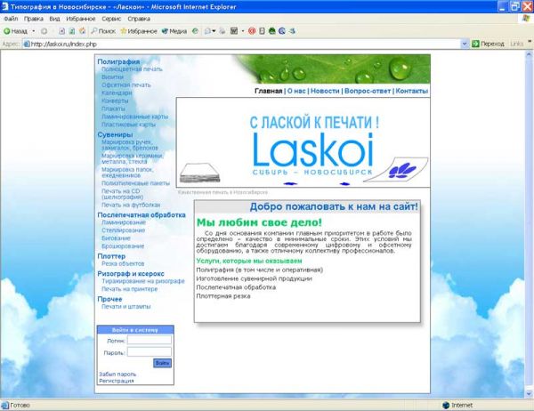This screenshot has width=534, height=411.
Task: Click the Полиграфия (в том числе и оперативная) text
Action: click(x=260, y=270)
